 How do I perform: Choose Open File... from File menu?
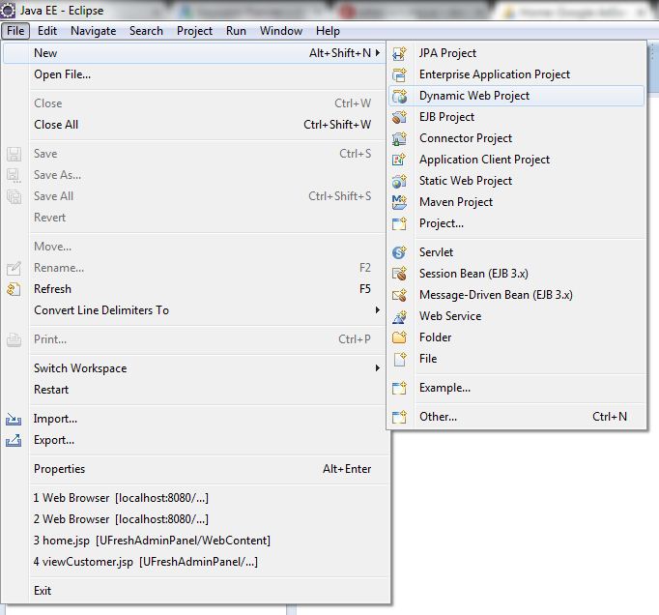click(x=194, y=74)
